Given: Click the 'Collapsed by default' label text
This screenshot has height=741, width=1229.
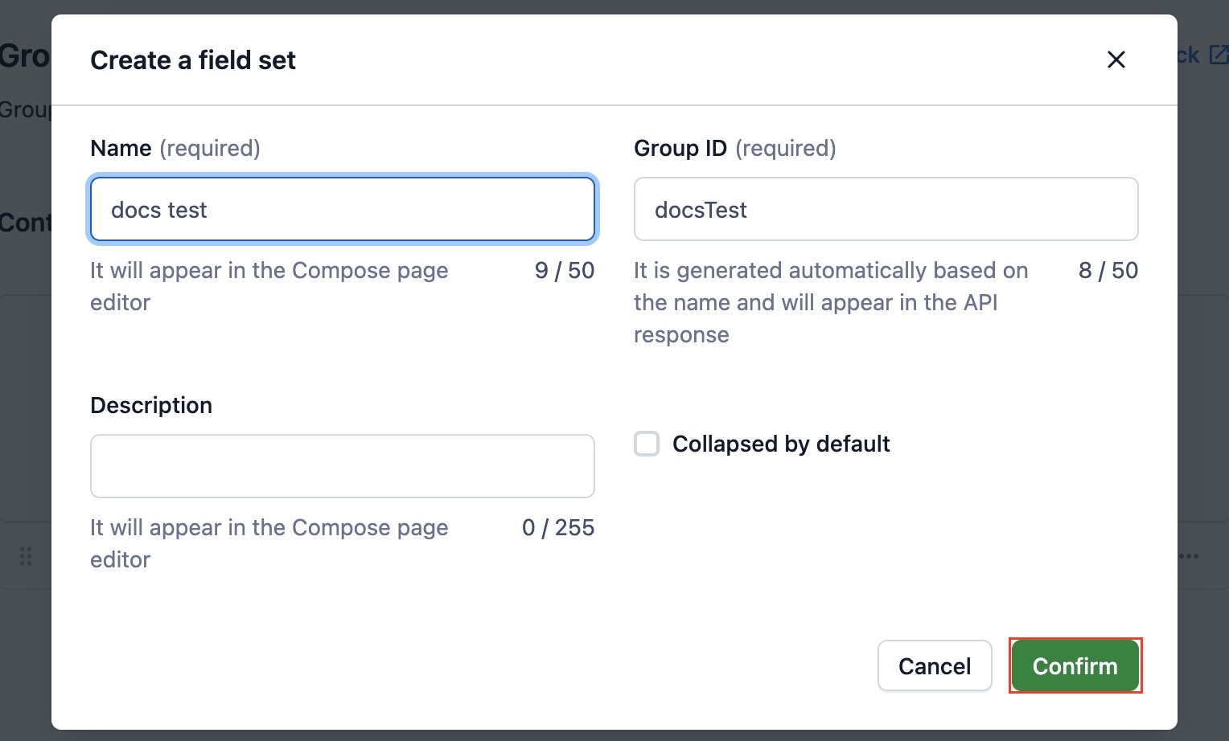Looking at the screenshot, I should pos(781,444).
